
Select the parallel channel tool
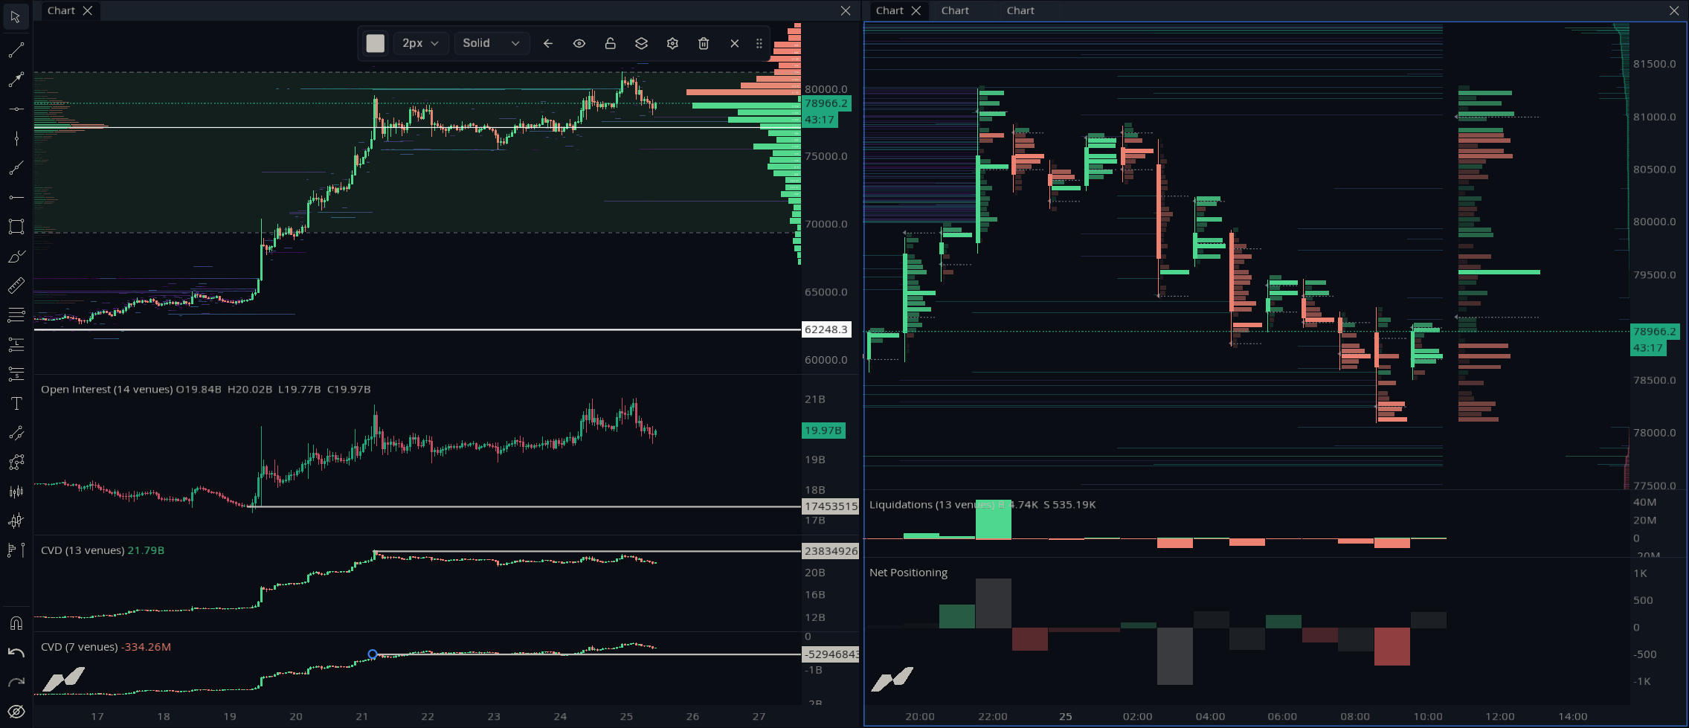click(x=16, y=433)
